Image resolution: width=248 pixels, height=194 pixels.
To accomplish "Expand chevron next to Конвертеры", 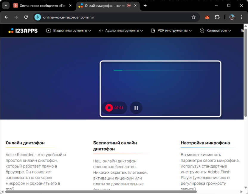I will tap(230, 31).
